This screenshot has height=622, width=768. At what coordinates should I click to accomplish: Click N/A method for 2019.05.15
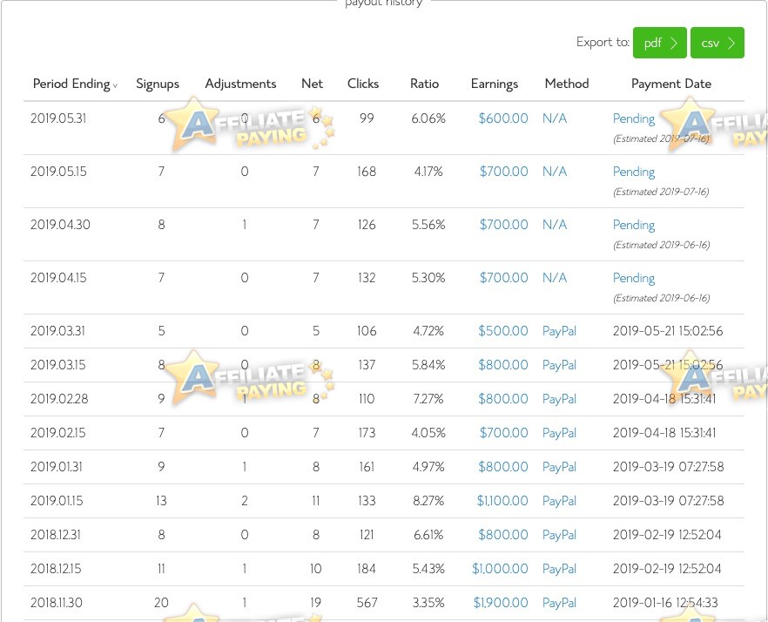pos(555,171)
